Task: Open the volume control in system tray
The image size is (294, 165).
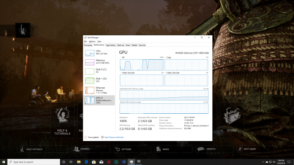Action: [274, 162]
